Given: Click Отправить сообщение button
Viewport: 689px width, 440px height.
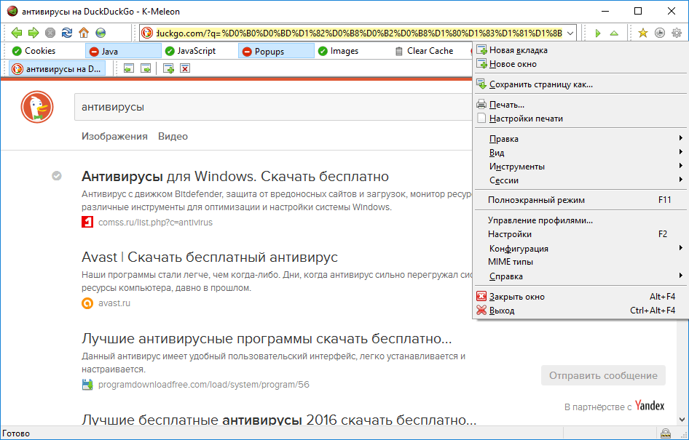Looking at the screenshot, I should tap(603, 375).
